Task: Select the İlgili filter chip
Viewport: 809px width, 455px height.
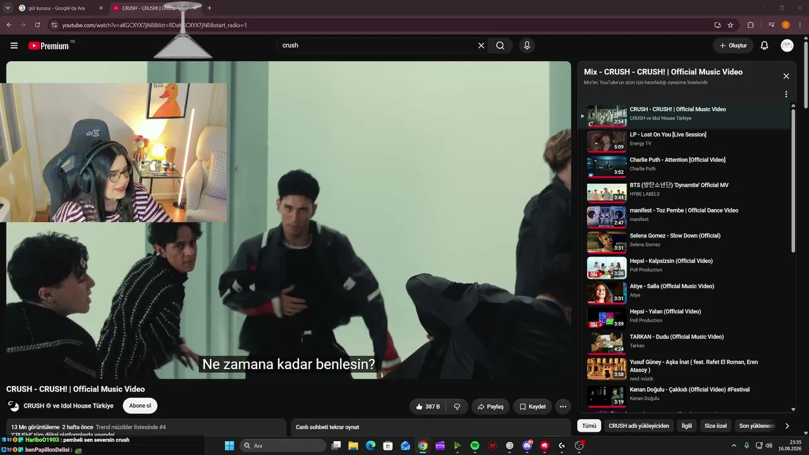Action: [x=686, y=426]
